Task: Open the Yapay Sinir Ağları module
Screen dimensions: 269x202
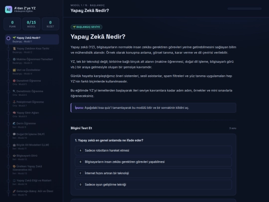Action: tap(32, 114)
